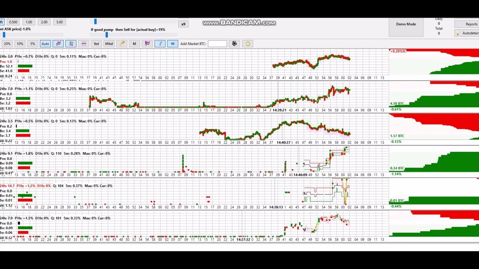This screenshot has width=479, height=269.
Task: Focus the Add Market BTC input field
Action: pos(217,44)
